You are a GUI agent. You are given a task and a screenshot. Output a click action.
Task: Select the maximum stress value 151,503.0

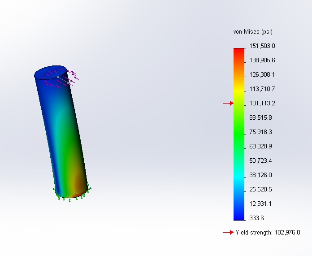[x=262, y=46]
